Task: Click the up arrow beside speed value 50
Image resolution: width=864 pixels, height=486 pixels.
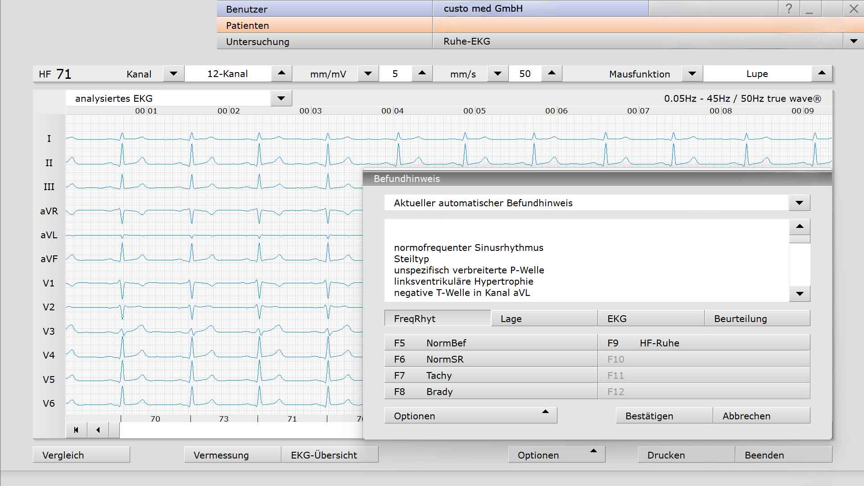Action: coord(552,73)
